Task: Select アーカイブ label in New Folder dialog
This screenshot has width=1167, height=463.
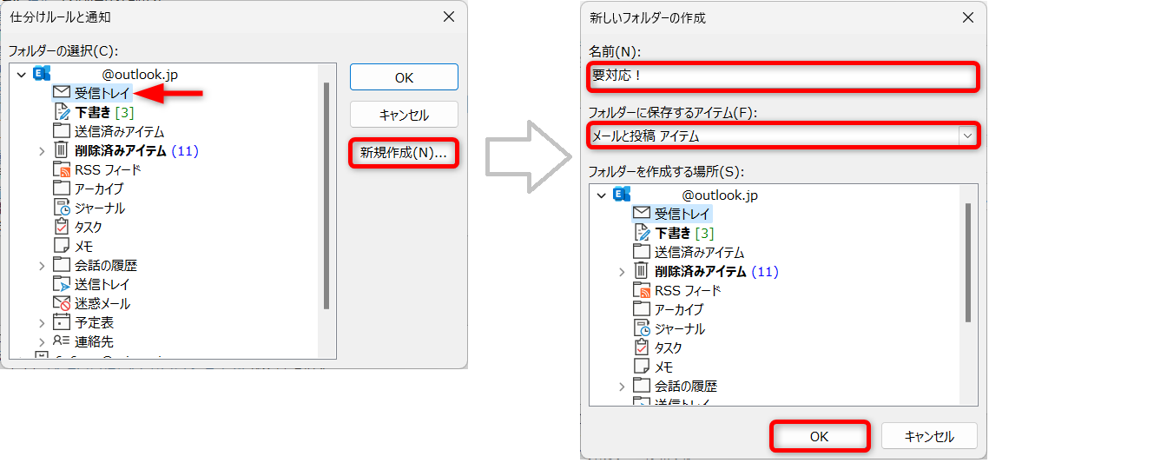Action: tap(679, 309)
